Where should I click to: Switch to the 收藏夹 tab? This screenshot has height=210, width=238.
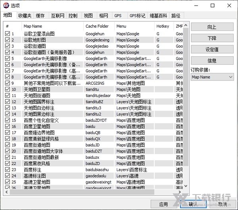click(x=25, y=15)
